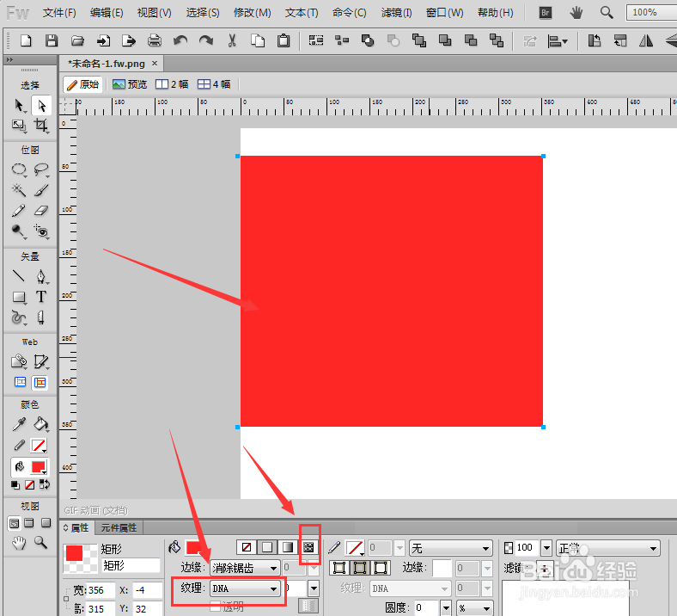
Task: Select the Pencil tool
Action: (19, 211)
